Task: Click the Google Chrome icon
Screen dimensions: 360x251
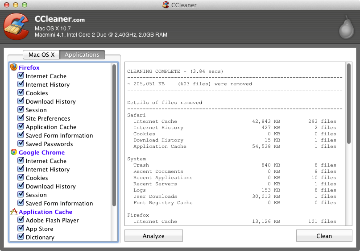Action: click(x=14, y=152)
